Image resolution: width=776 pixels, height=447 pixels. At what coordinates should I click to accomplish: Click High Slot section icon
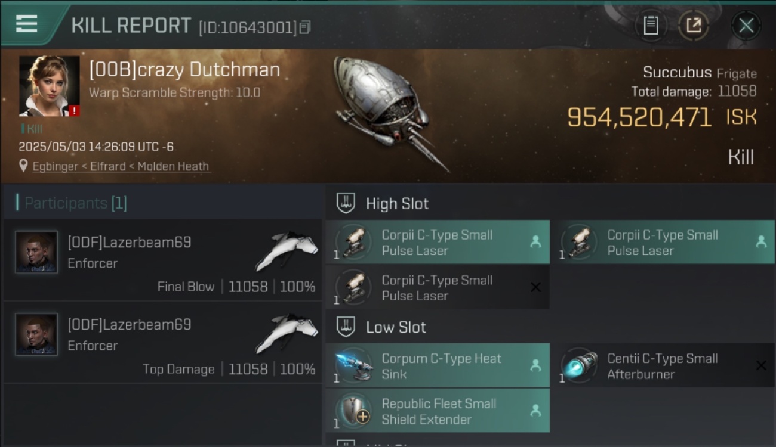click(x=346, y=203)
